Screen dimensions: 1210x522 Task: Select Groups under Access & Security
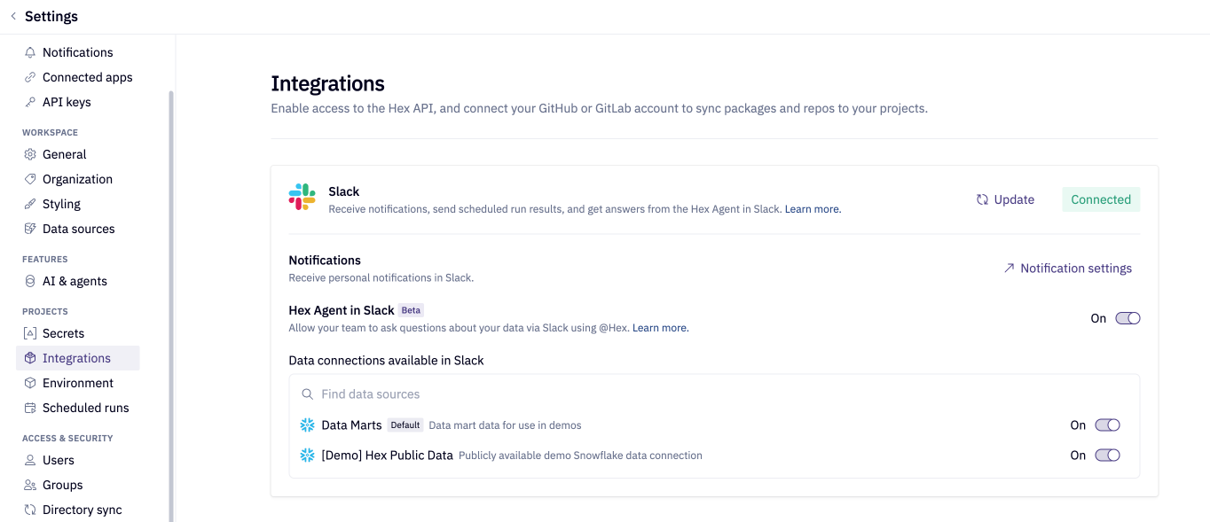click(60, 485)
